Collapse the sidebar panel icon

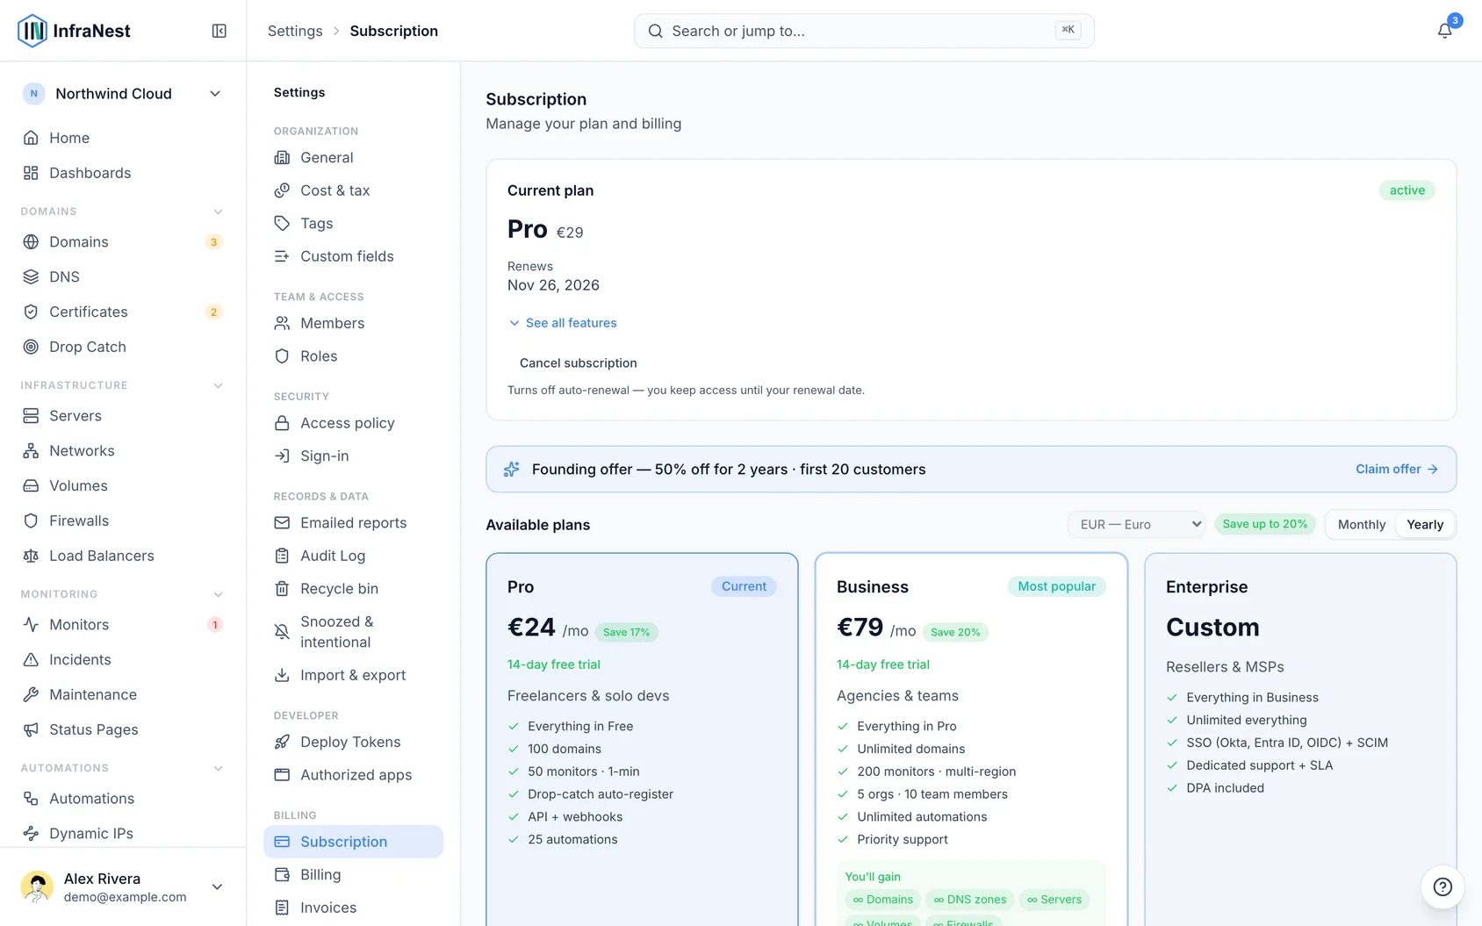coord(219,31)
